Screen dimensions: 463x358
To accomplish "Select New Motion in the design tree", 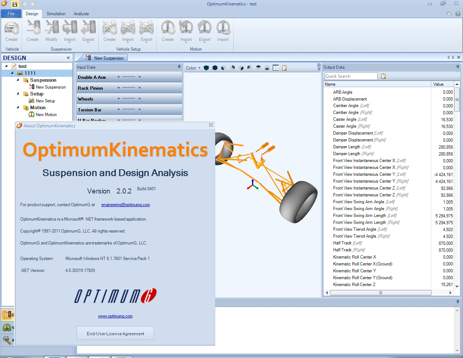I will point(46,115).
